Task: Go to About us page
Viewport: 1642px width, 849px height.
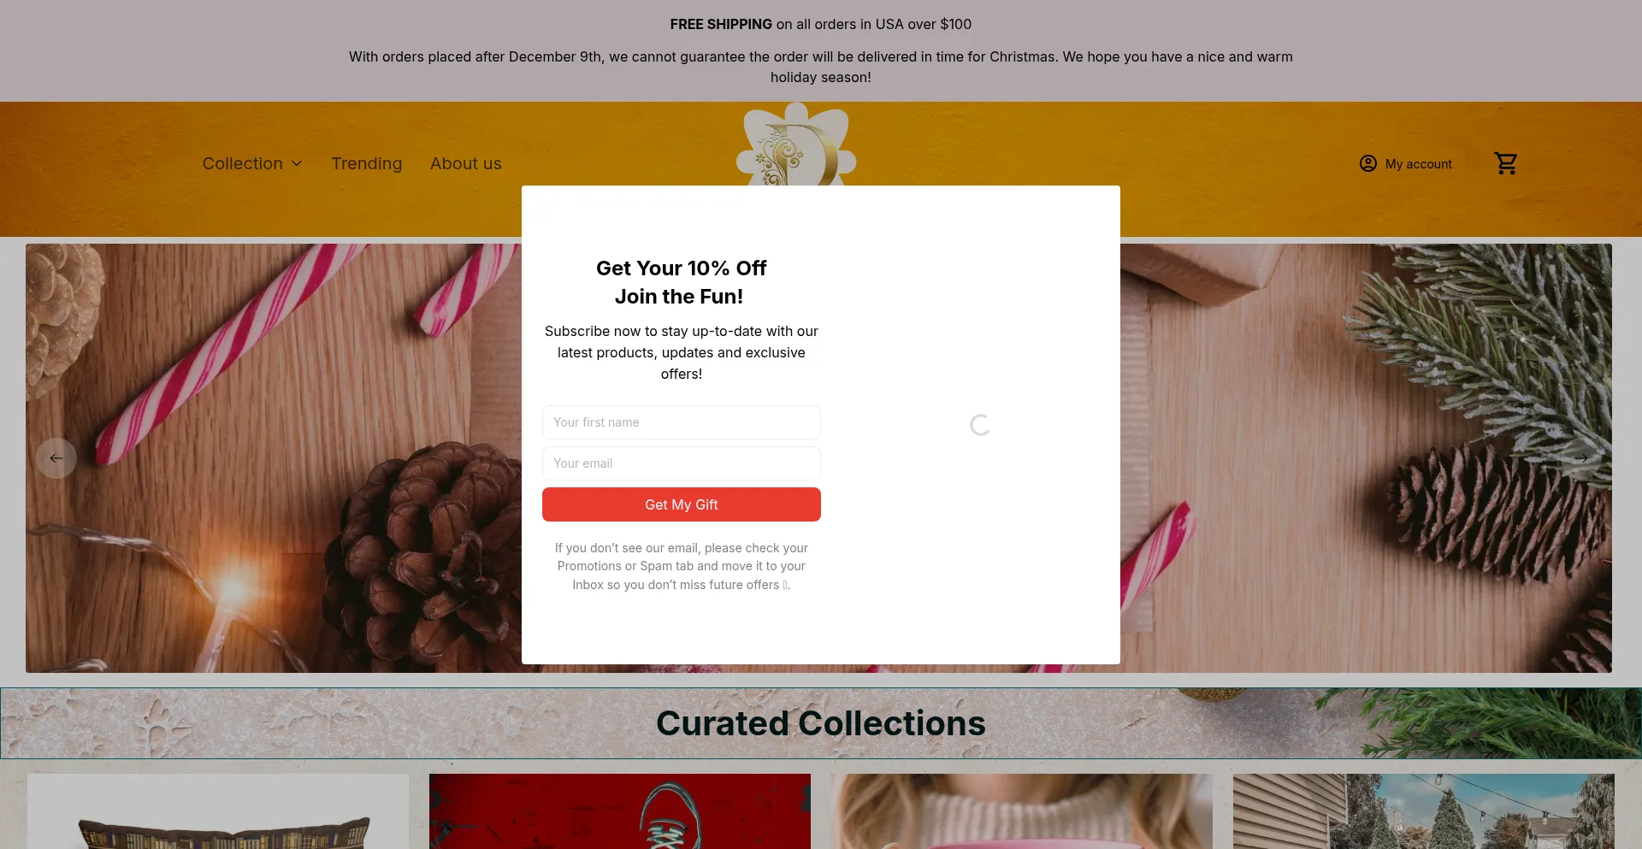Action: pos(466,163)
